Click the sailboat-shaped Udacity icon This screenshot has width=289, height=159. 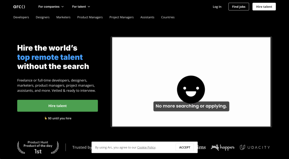(x=242, y=147)
